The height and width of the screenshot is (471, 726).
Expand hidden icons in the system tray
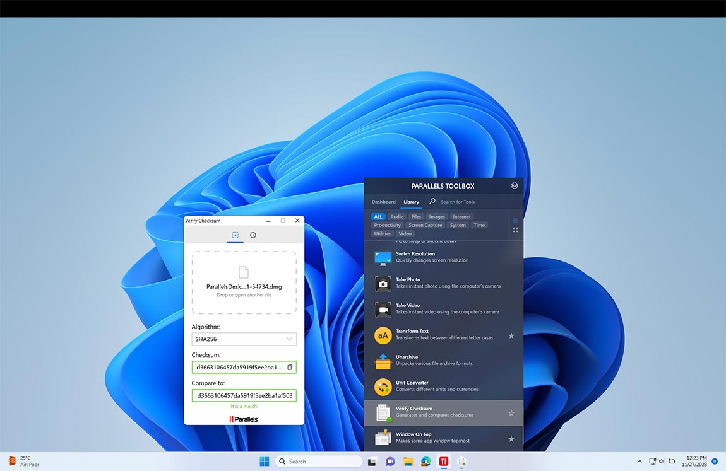[639, 461]
